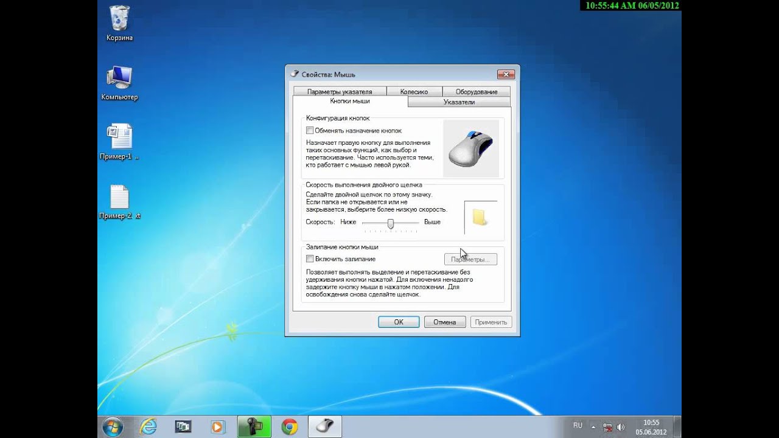Click the mouse illustration image

(471, 148)
